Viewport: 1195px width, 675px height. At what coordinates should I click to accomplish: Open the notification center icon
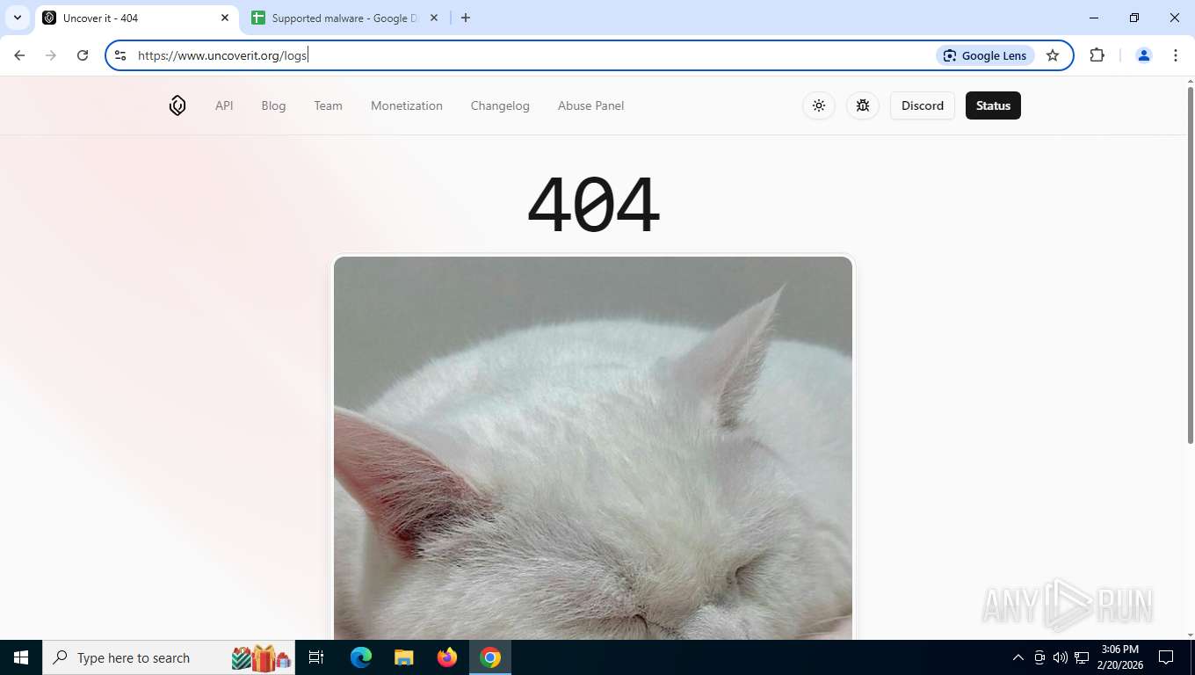point(1166,657)
